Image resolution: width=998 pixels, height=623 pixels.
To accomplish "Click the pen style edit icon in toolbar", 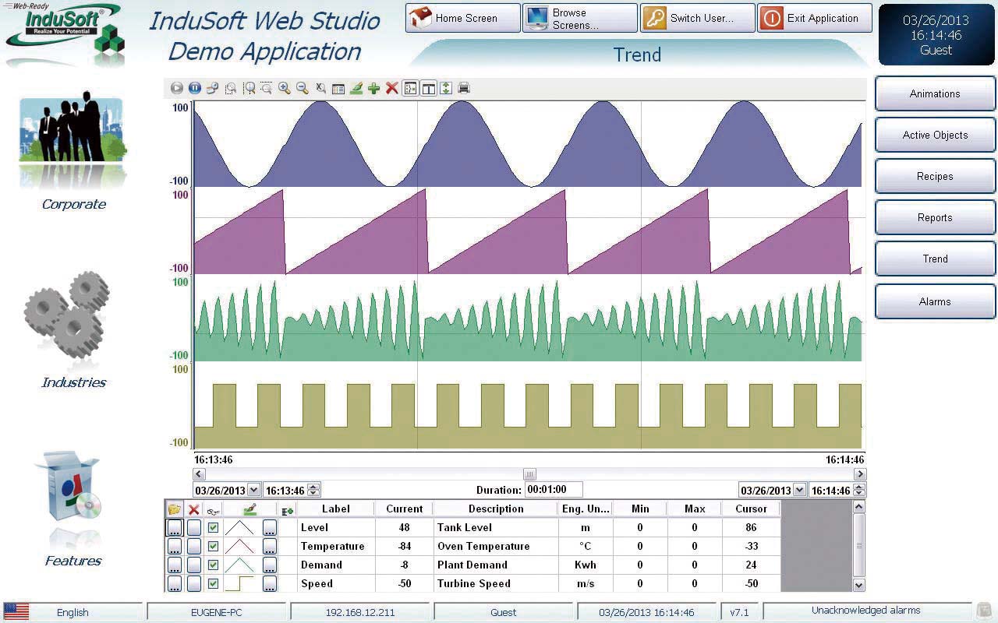I will click(356, 89).
